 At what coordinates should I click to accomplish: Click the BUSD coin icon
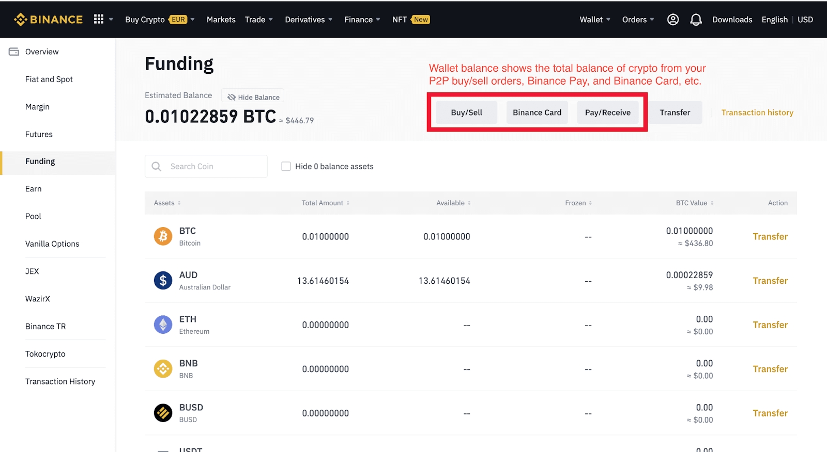(x=163, y=413)
